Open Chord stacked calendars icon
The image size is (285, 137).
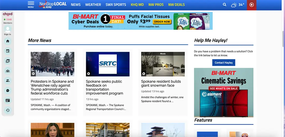point(8,61)
